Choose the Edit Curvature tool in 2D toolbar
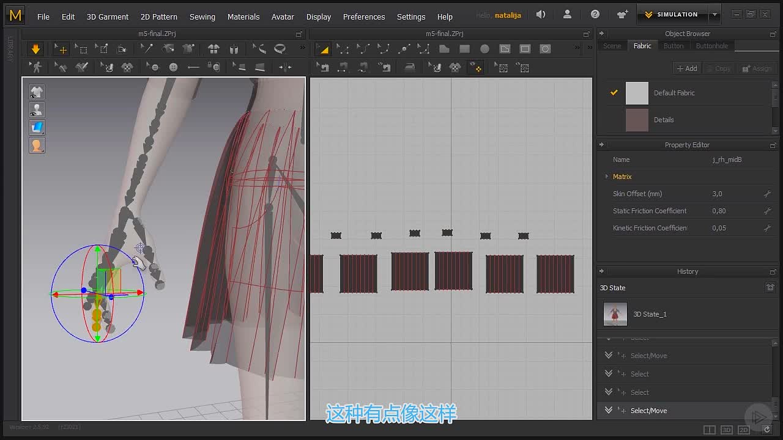Viewport: 783px width, 440px height. click(363, 49)
